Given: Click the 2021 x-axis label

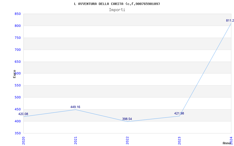Looking at the screenshot, I should coord(75,140).
